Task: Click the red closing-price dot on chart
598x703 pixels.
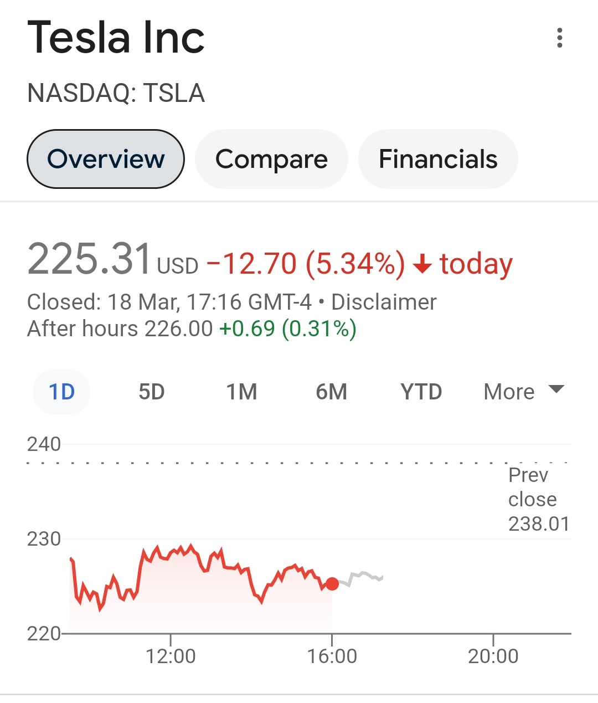Action: [332, 584]
